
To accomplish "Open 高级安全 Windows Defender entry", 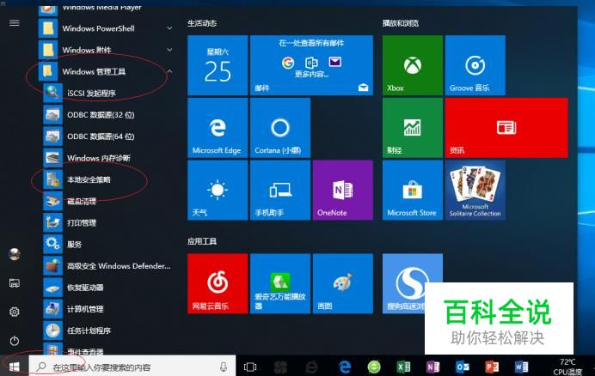I will click(x=107, y=266).
